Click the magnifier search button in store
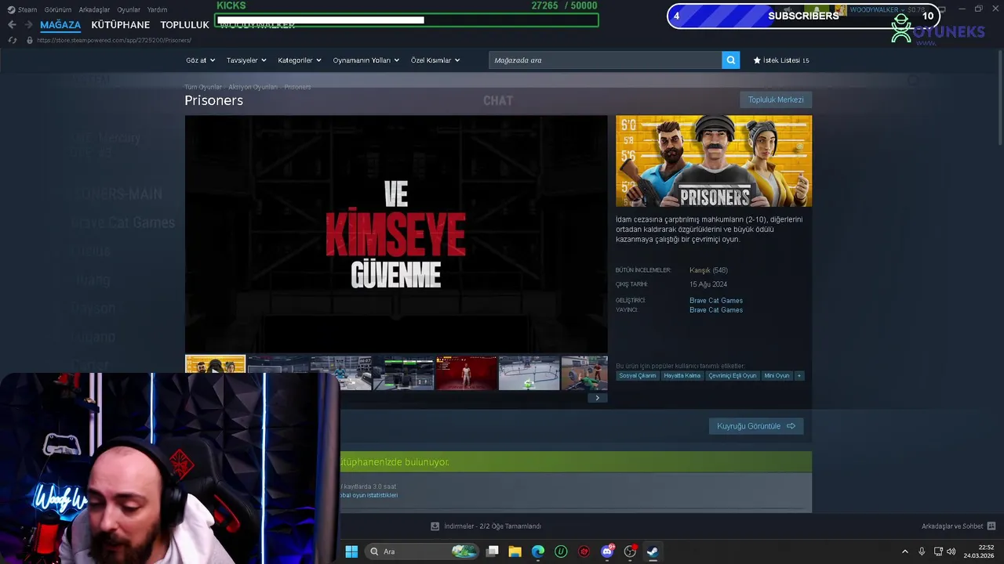This screenshot has width=1004, height=564. click(730, 60)
